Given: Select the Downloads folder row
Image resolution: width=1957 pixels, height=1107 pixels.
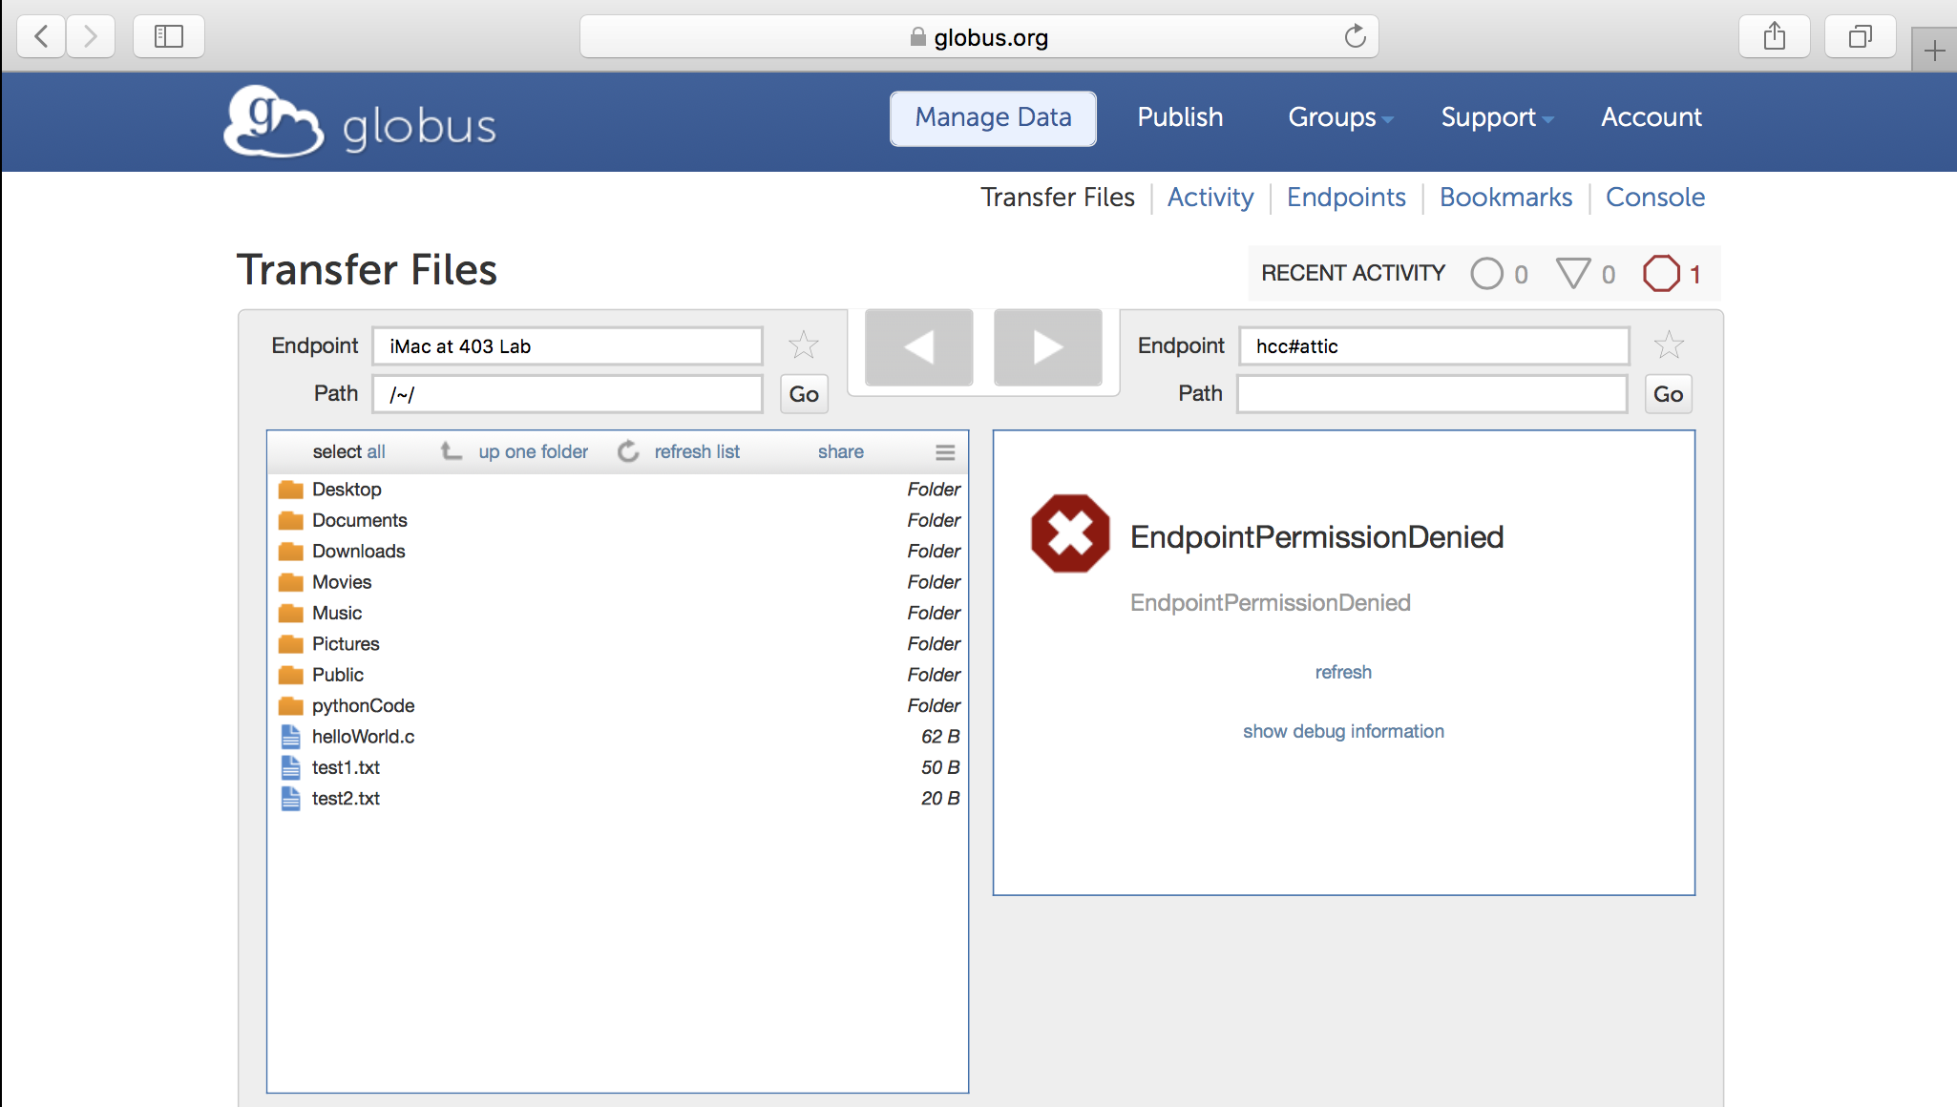Looking at the screenshot, I should 618,552.
